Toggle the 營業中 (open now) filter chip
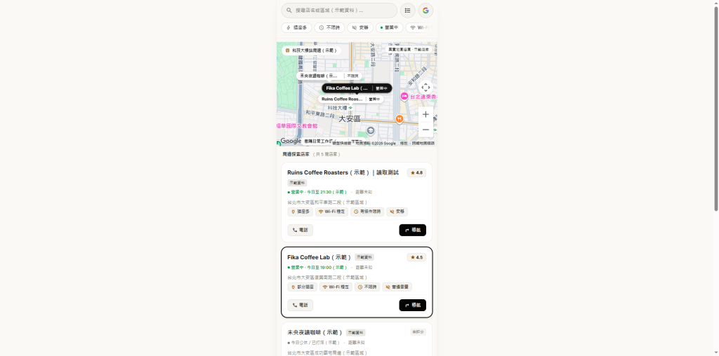The image size is (719, 356). pyautogui.click(x=389, y=27)
